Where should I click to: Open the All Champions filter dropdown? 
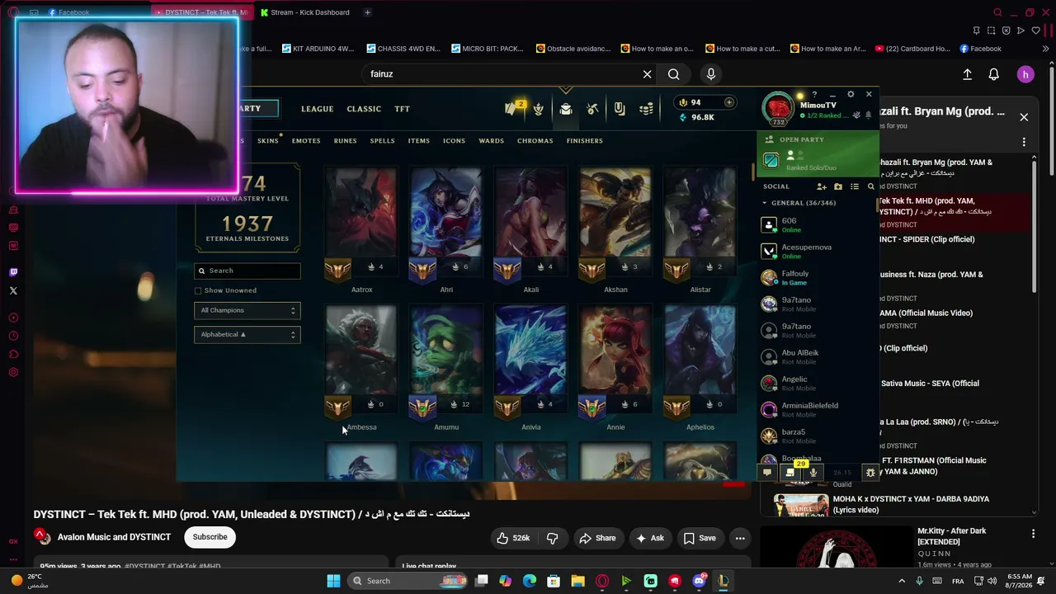[247, 310]
